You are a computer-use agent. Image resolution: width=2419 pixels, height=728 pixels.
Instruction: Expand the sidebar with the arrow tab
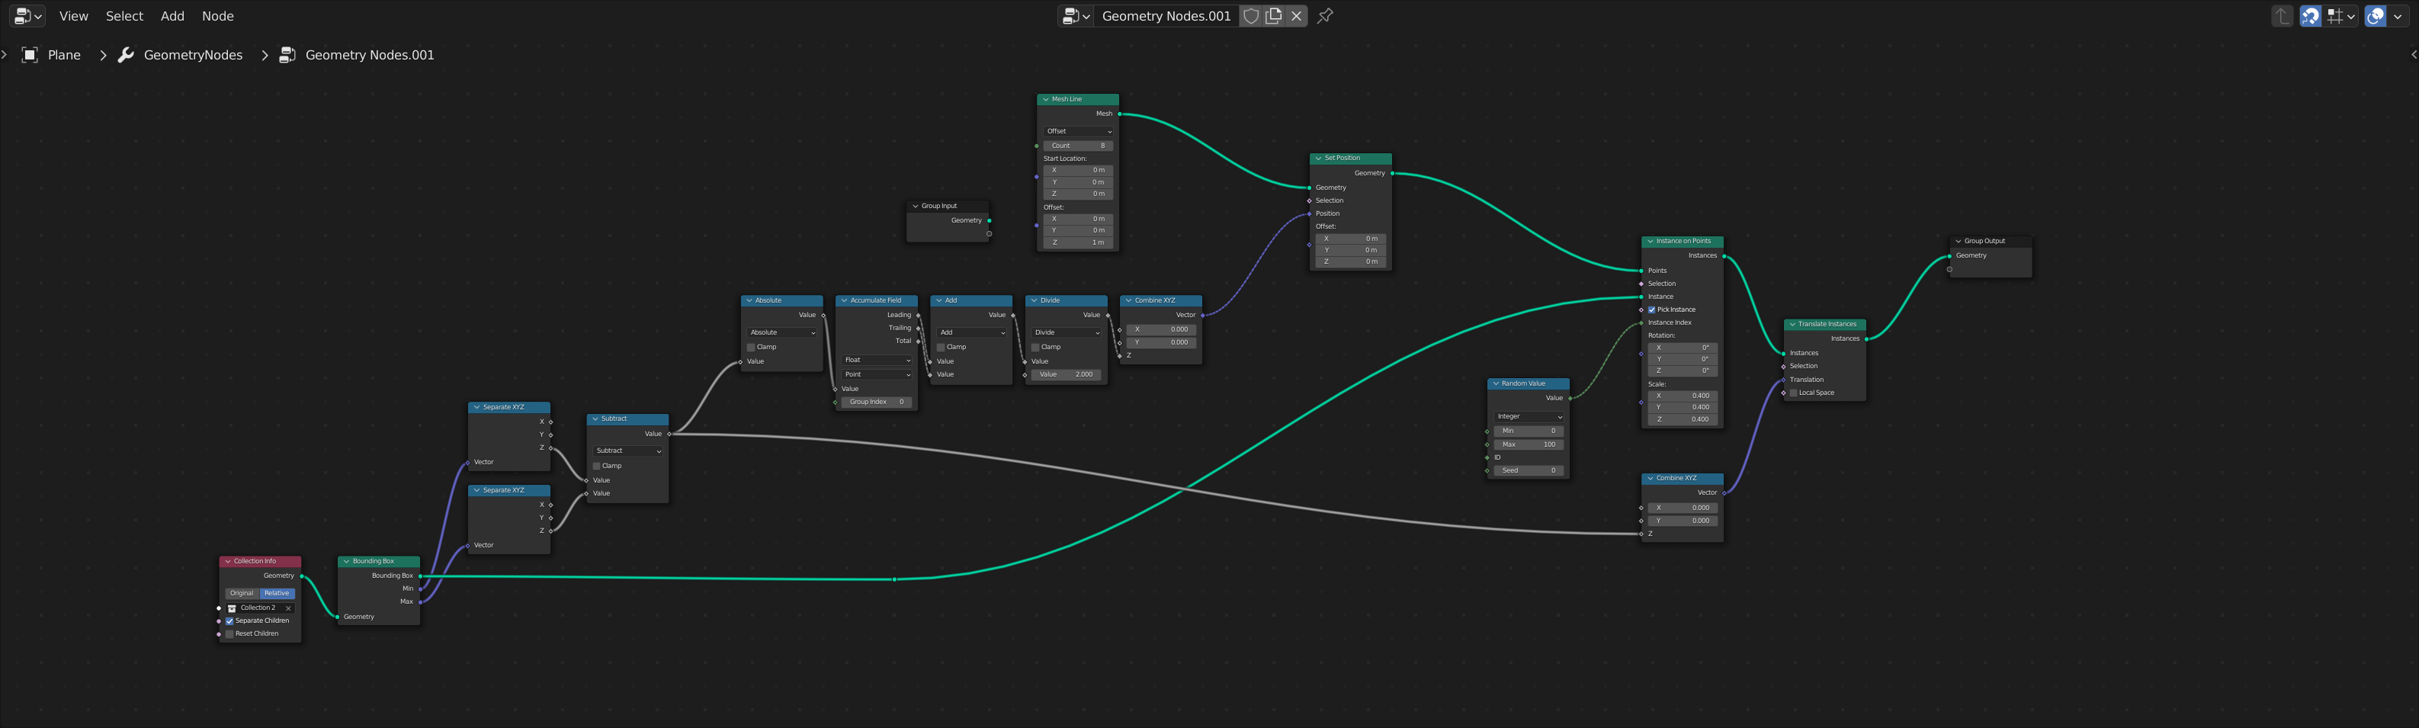[2414, 54]
